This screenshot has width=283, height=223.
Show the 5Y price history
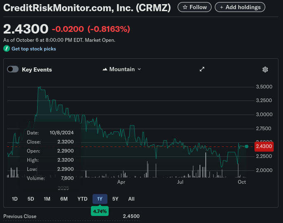pos(115,199)
